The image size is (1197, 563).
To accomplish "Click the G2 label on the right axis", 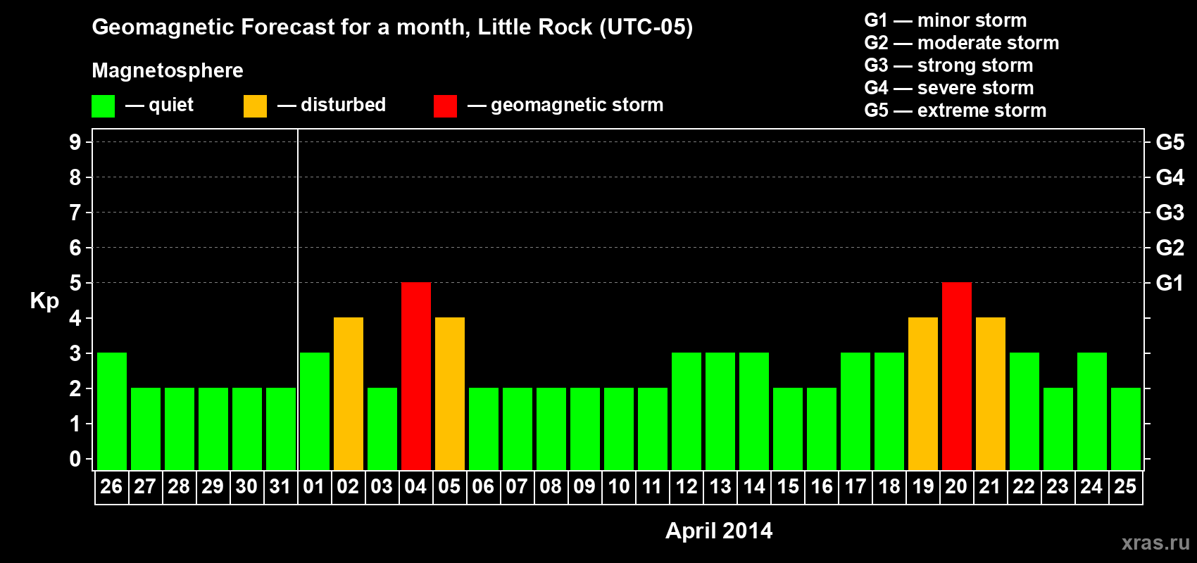I will click(1170, 248).
